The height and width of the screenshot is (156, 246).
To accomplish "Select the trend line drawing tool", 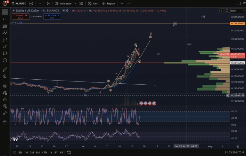I will coord(5,19).
